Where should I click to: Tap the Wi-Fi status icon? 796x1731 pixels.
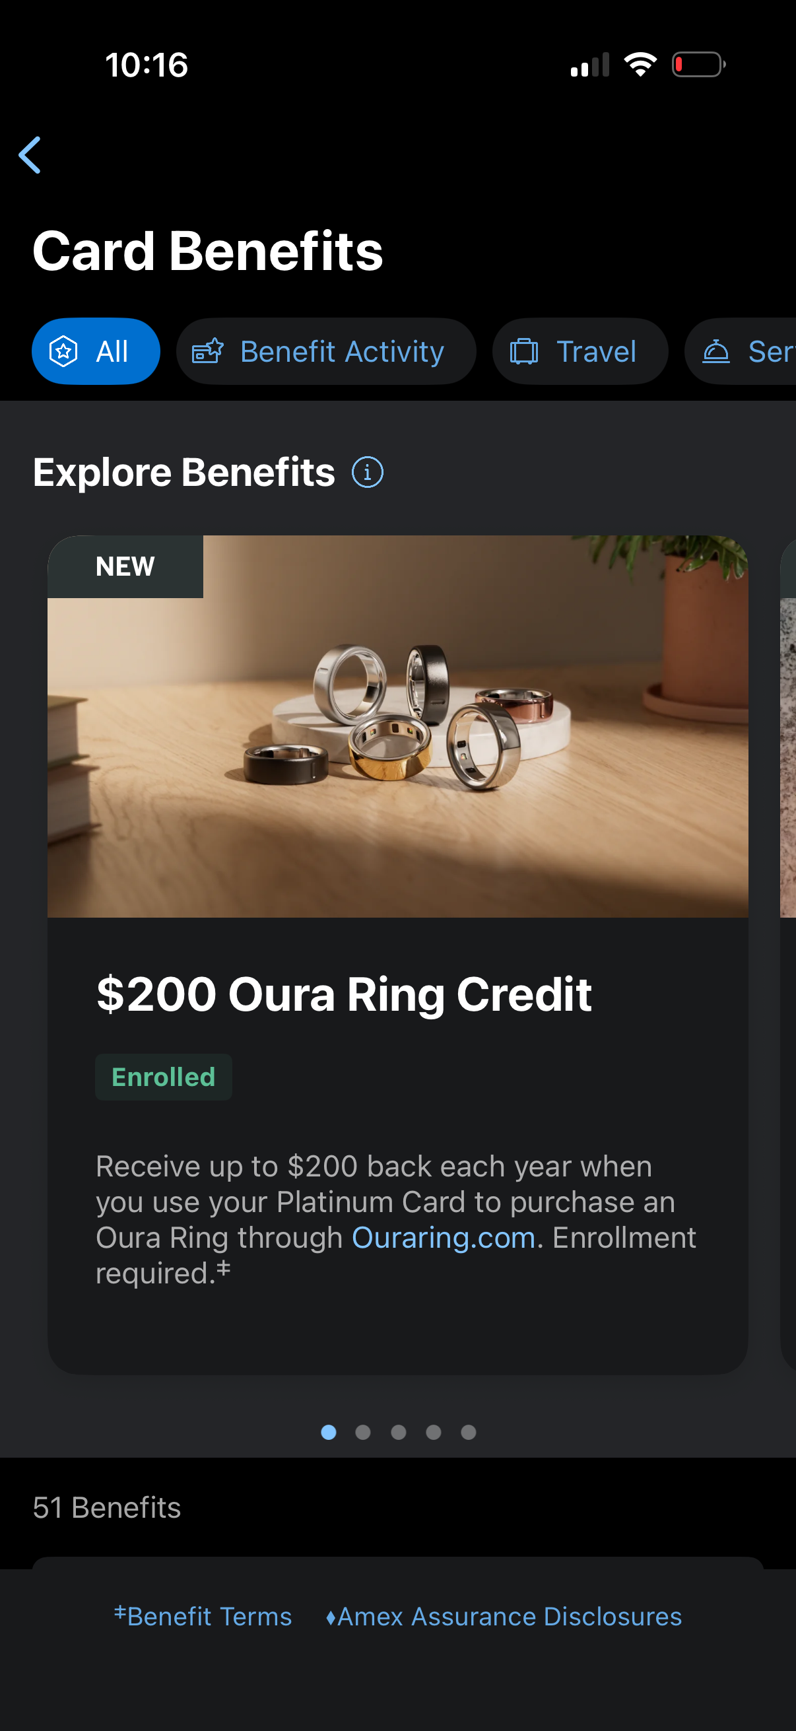tap(640, 64)
